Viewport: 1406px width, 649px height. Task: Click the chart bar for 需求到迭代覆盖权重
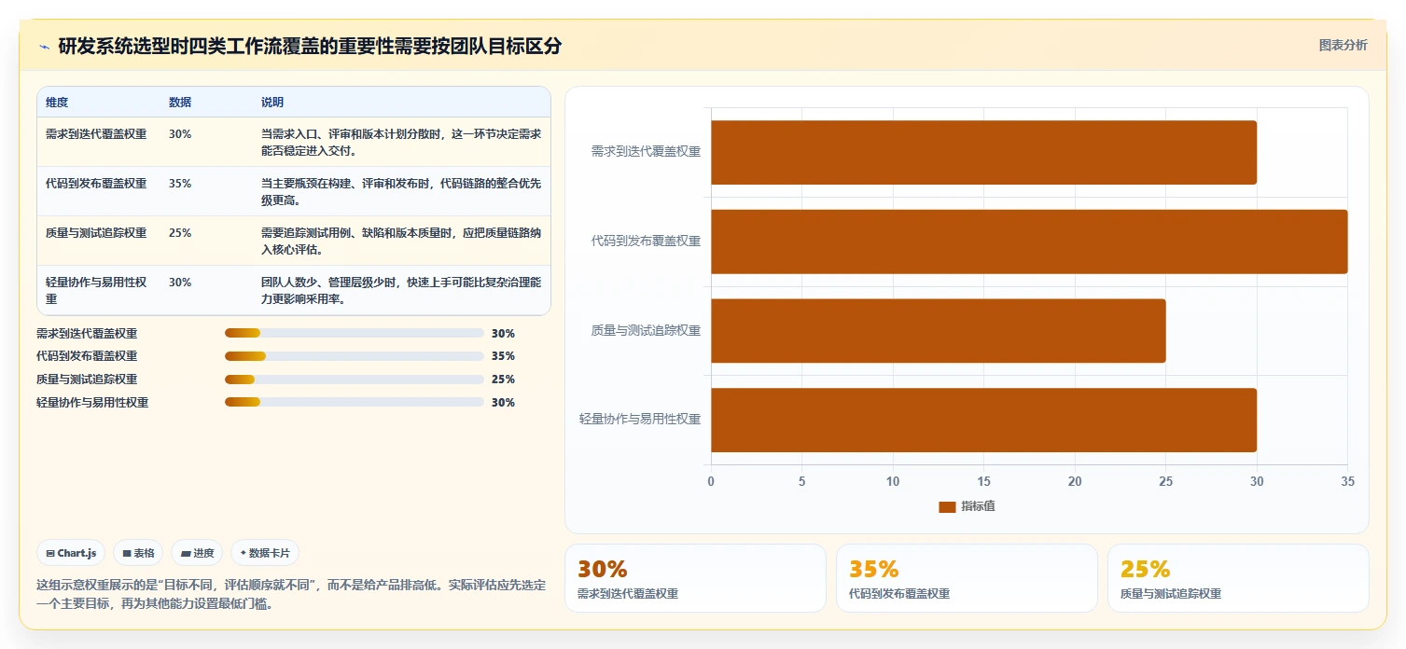983,152
